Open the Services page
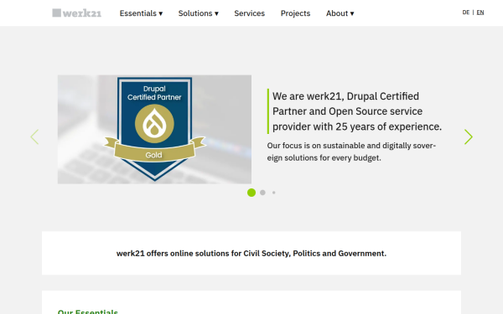Image resolution: width=503 pixels, height=314 pixels. tap(249, 13)
